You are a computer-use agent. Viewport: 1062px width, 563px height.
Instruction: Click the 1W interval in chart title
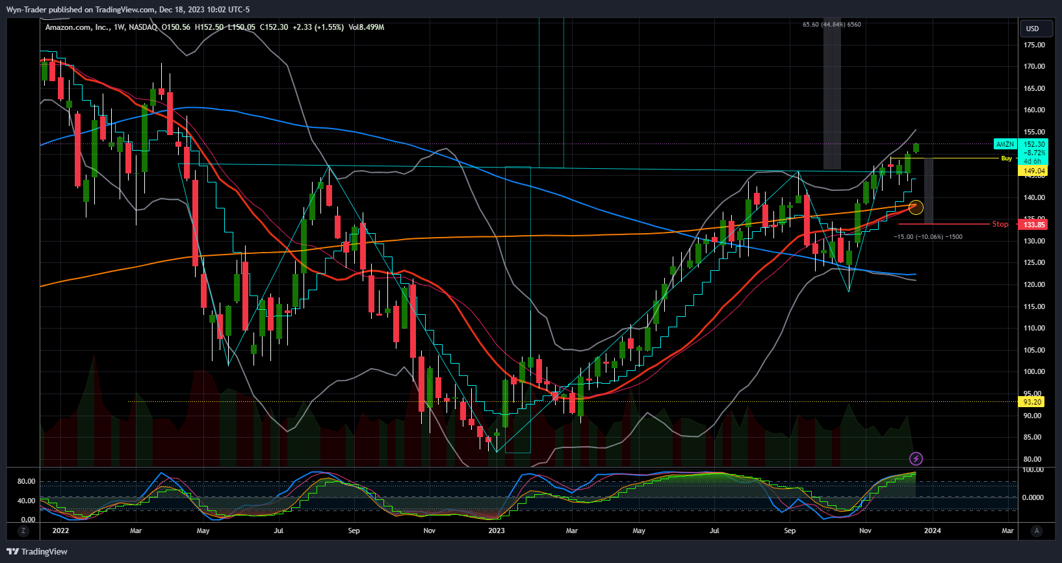coord(120,27)
